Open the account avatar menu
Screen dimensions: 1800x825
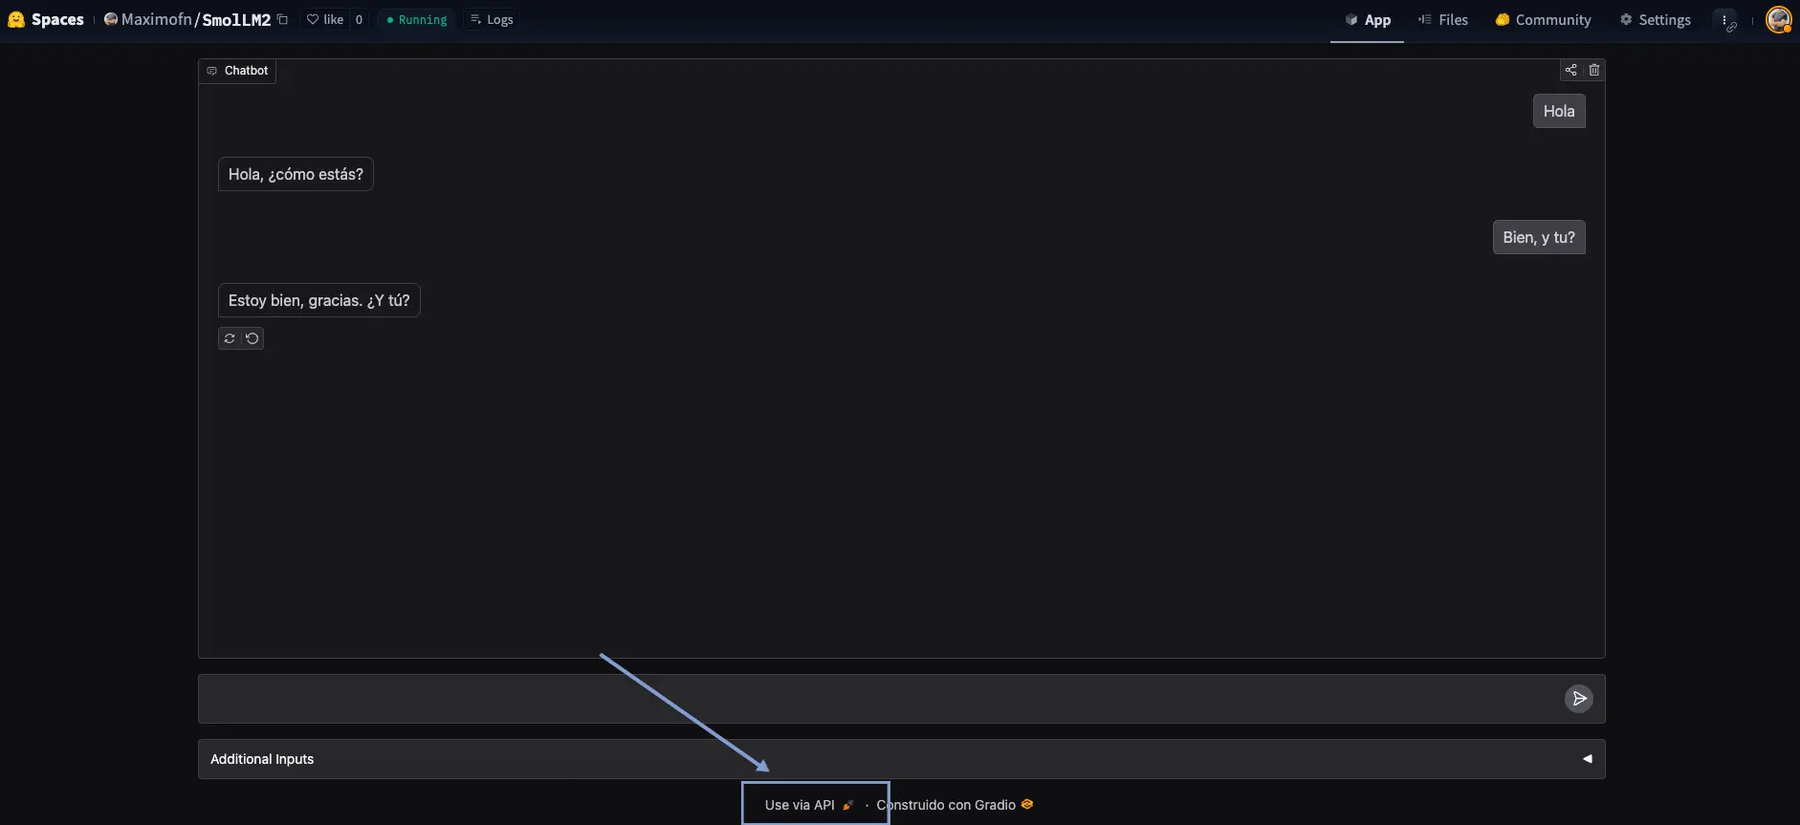click(x=1778, y=19)
